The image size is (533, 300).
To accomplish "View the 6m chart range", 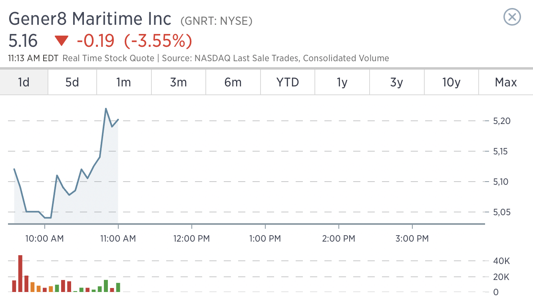I will click(233, 82).
